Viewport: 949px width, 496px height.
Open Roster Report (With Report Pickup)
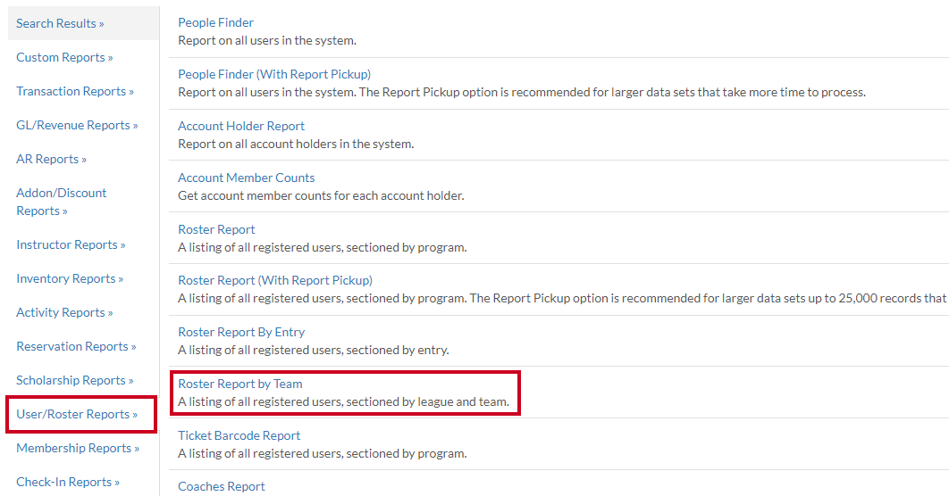[274, 280]
